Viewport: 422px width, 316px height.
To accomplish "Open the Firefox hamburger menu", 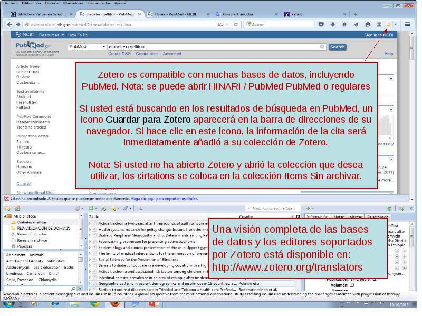I will tap(407, 24).
